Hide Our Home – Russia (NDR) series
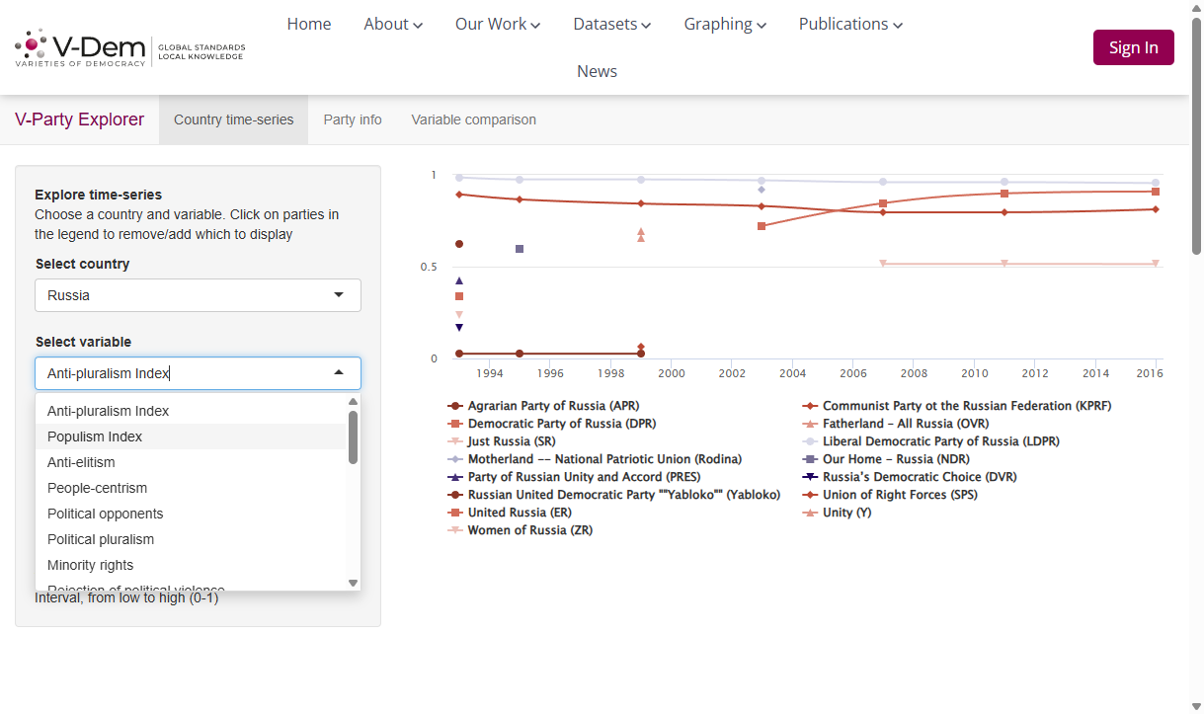1204x714 pixels. point(886,459)
